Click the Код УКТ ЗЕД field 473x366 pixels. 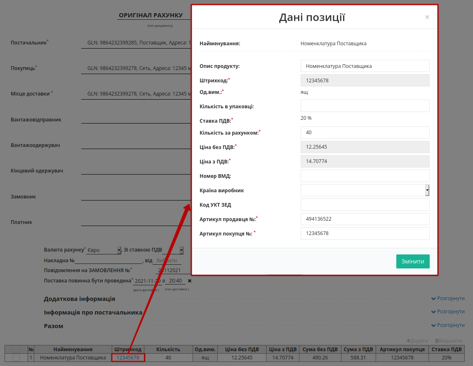pos(365,205)
